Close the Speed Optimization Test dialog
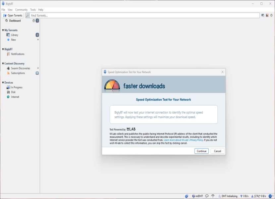The width and height of the screenshot is (275, 199). click(222, 72)
